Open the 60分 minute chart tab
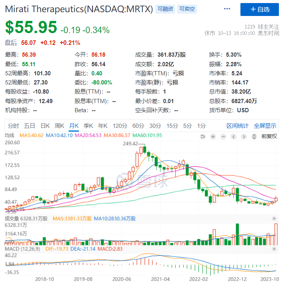285x283 pixels. [138, 126]
